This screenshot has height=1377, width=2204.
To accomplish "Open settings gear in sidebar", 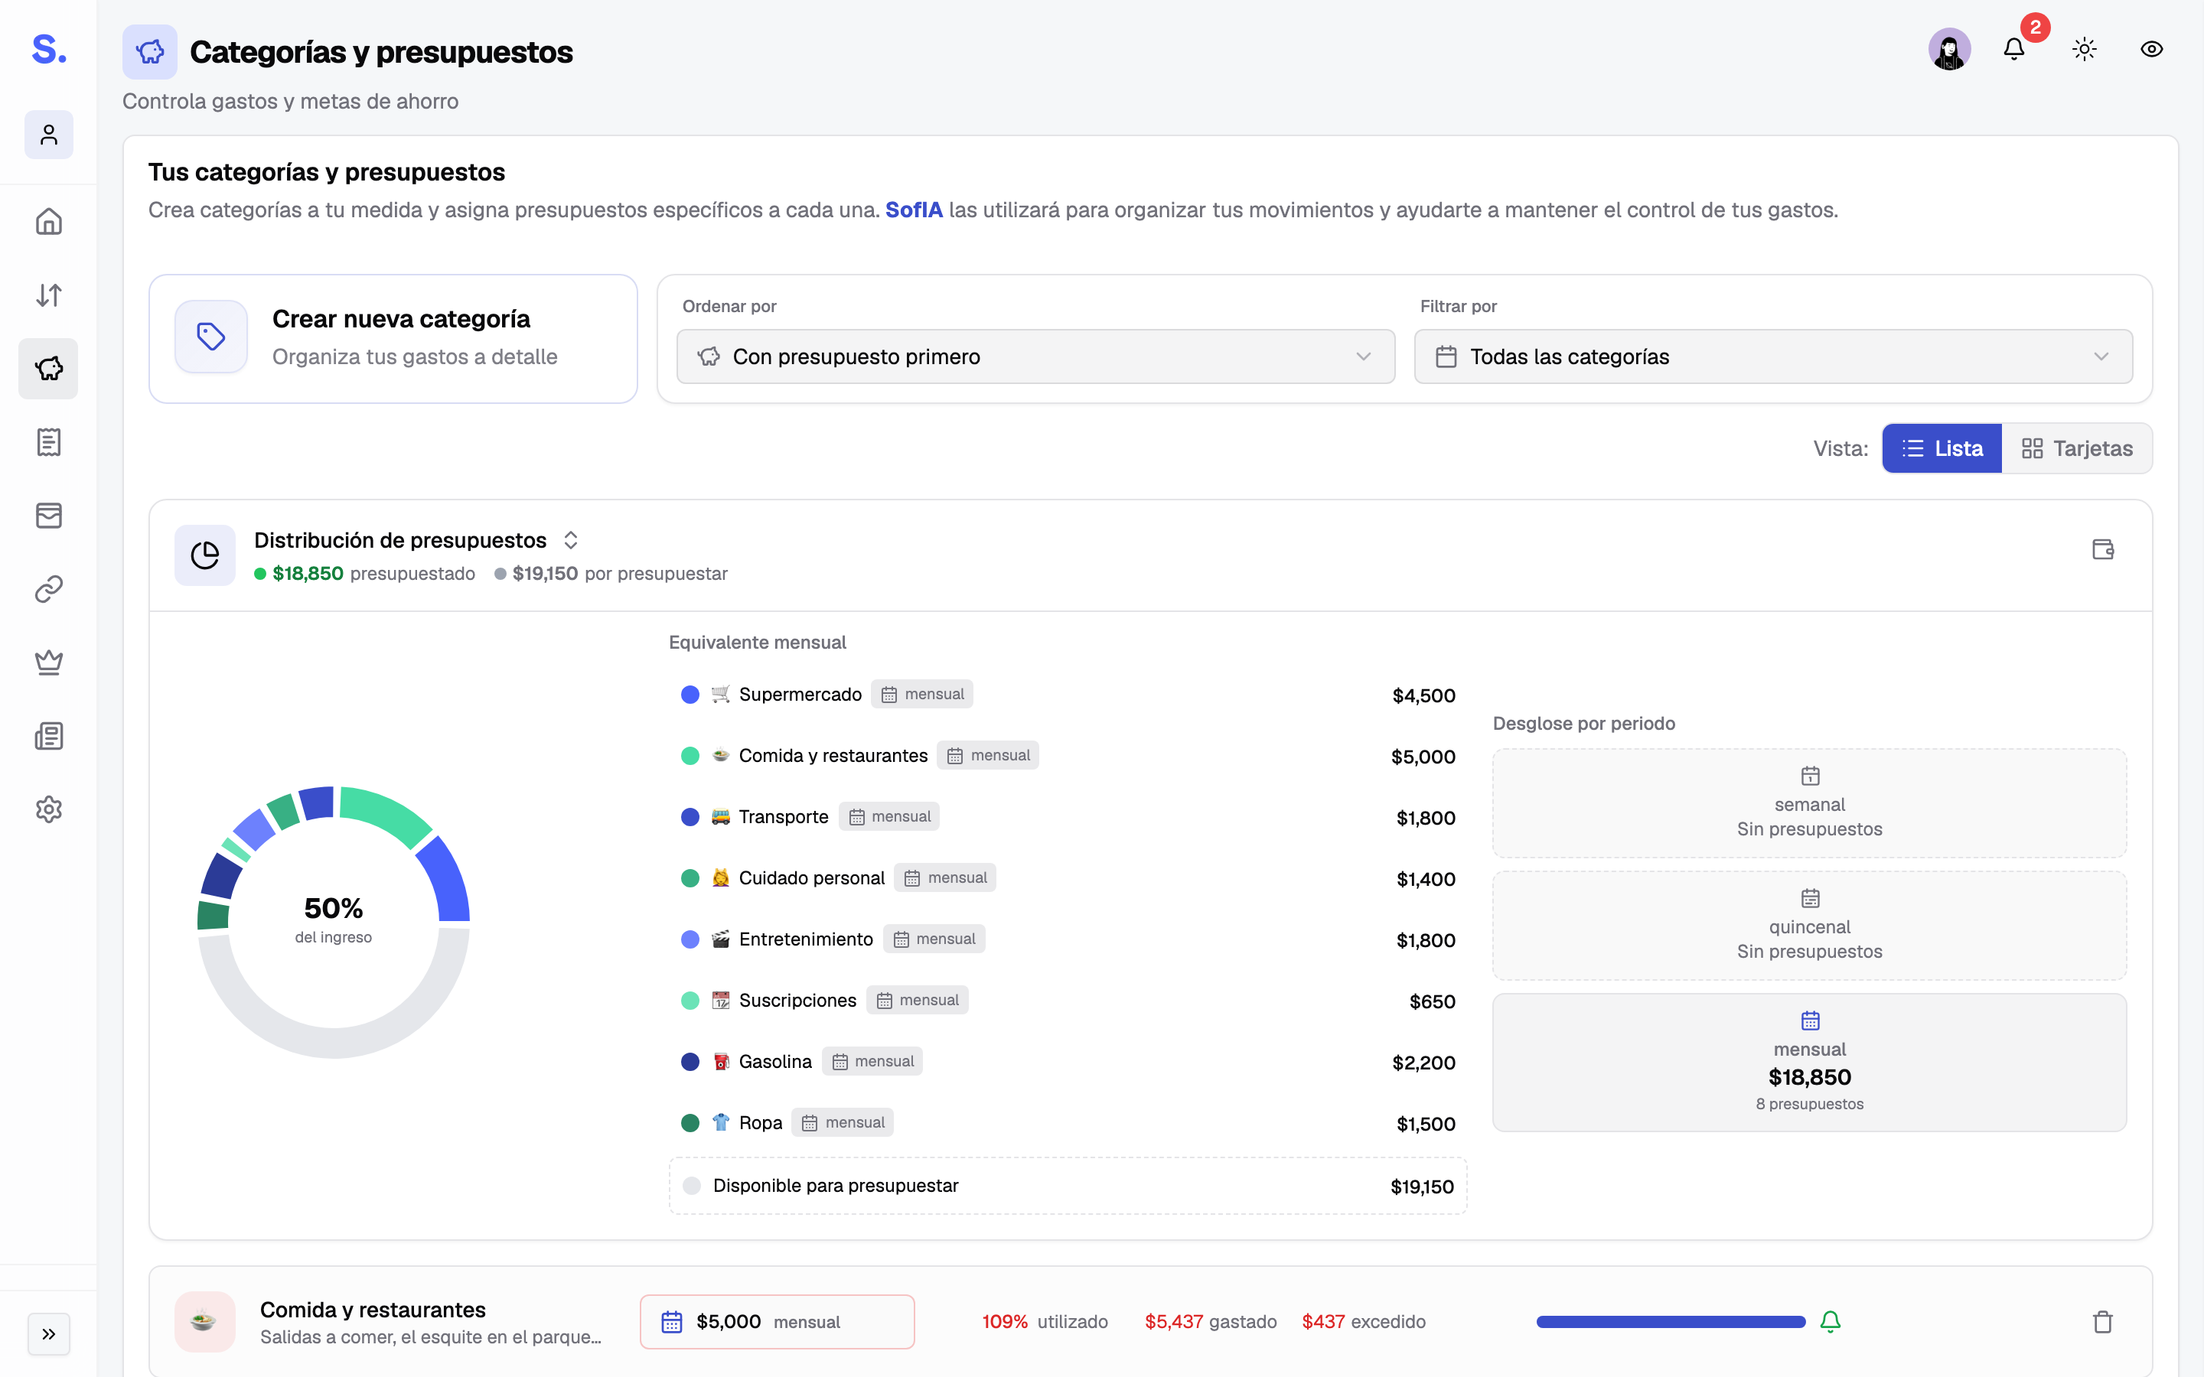I will pyautogui.click(x=49, y=809).
